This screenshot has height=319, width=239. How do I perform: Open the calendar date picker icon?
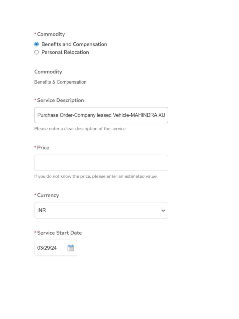tap(71, 248)
